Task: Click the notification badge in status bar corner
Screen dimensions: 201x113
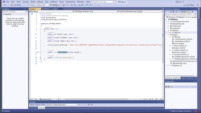Action: click(x=196, y=111)
